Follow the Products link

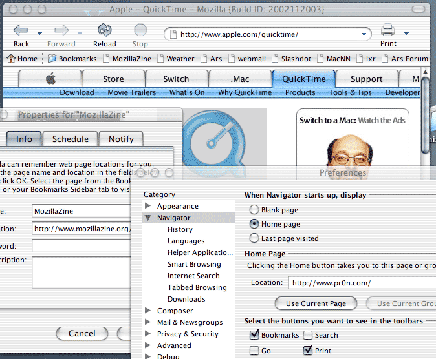(x=300, y=92)
